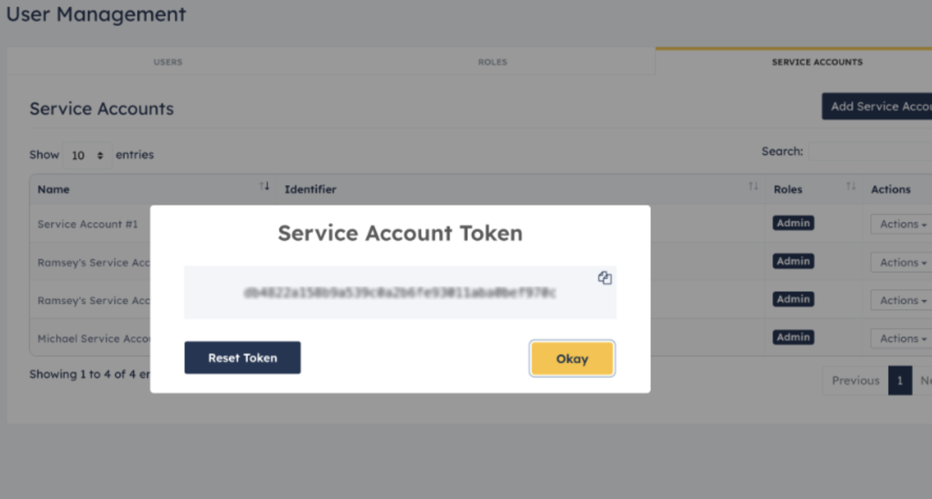Switch to the Users tab
Viewport: 932px width, 499px height.
(x=168, y=62)
